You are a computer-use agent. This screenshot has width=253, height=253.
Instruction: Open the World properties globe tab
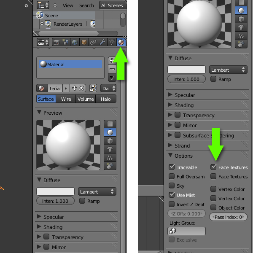(x=75, y=42)
